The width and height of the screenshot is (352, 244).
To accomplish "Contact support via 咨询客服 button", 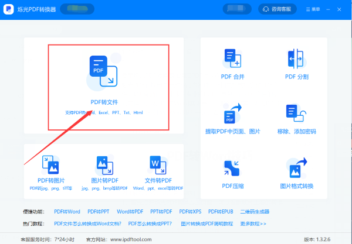I will 277,9.
